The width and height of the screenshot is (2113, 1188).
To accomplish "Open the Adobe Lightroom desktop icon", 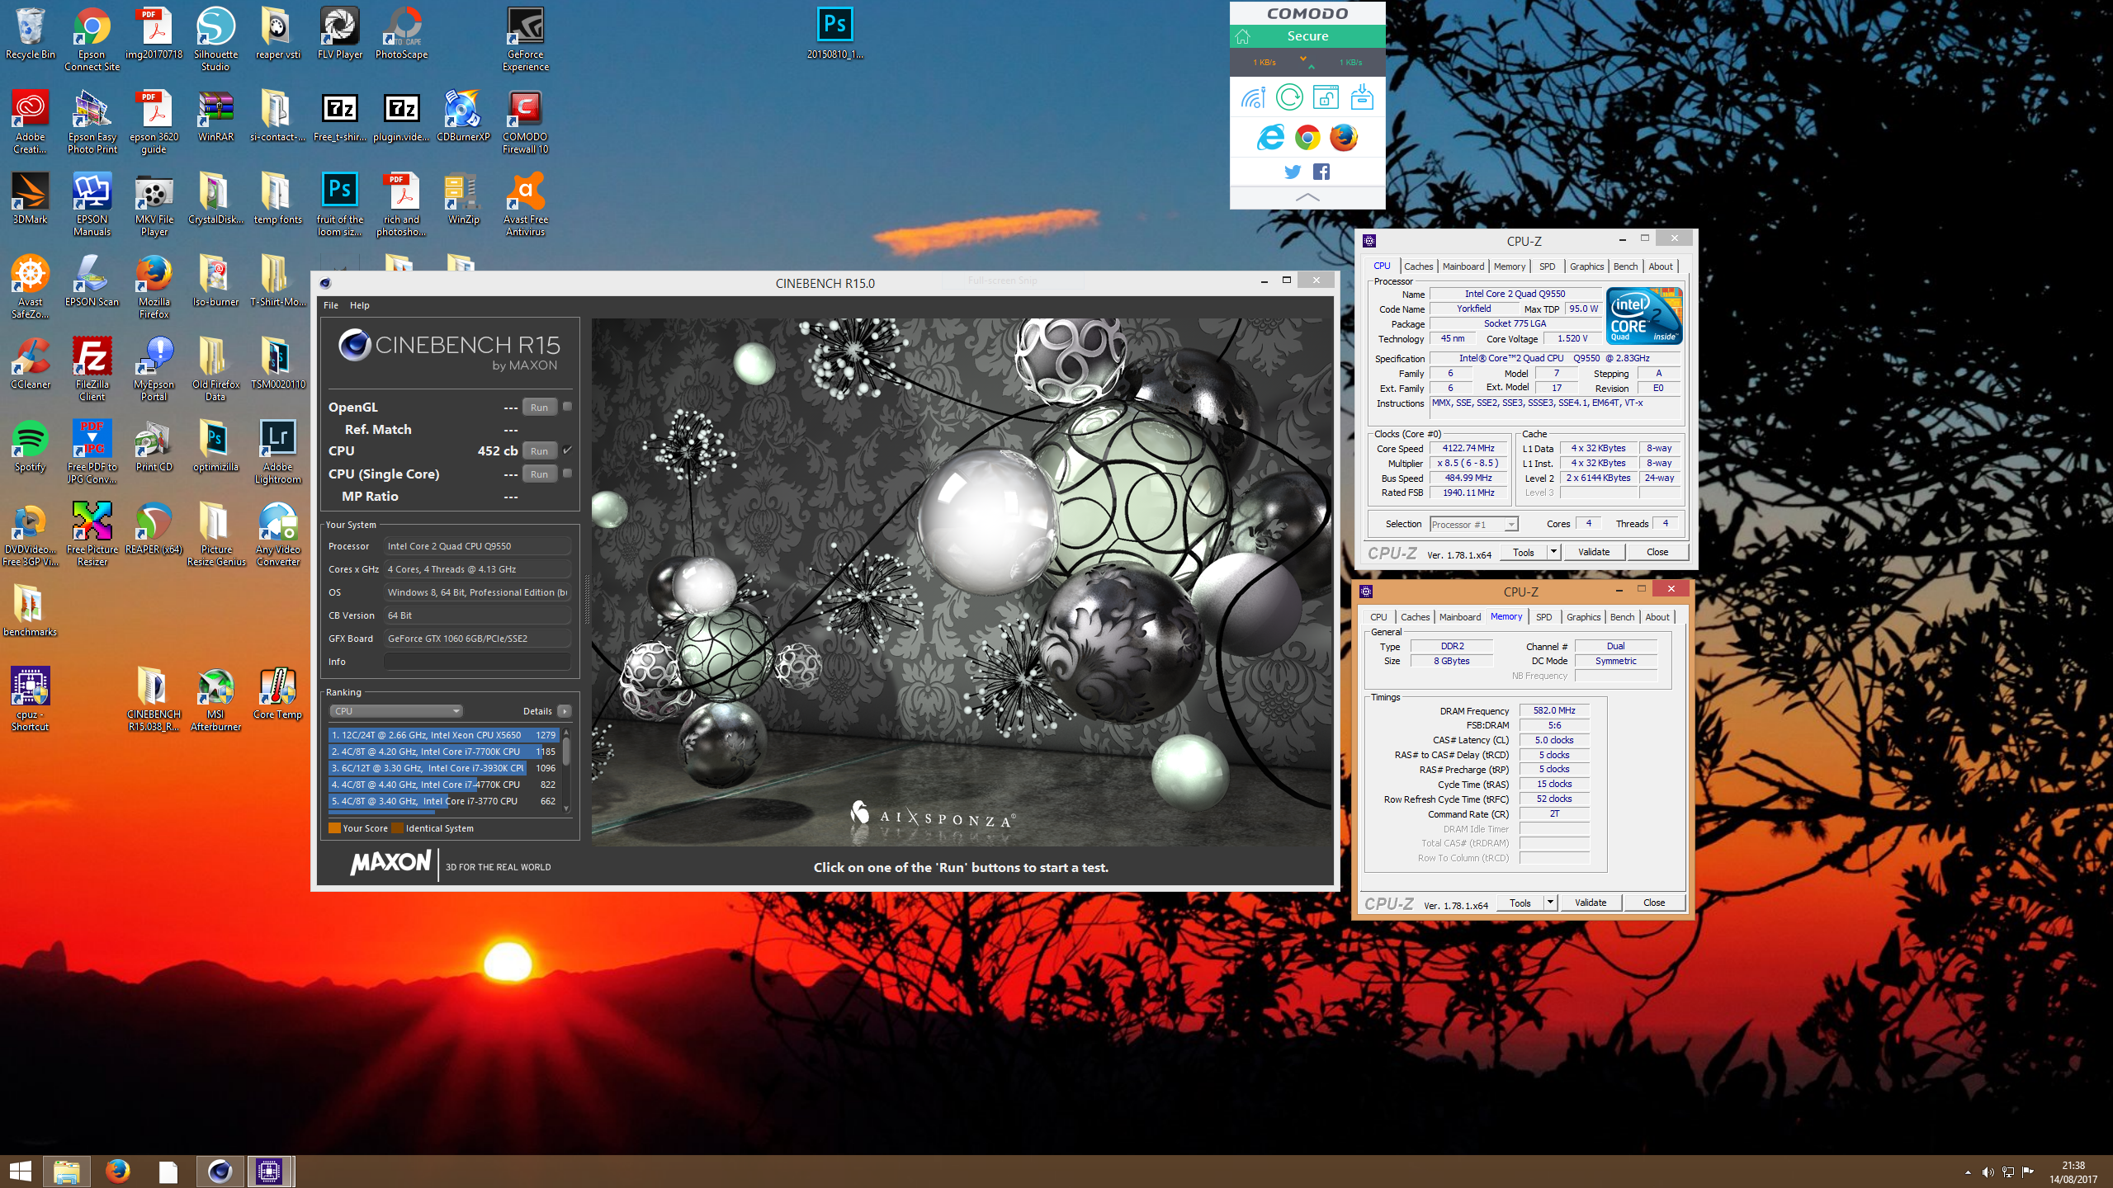I will pos(278,451).
